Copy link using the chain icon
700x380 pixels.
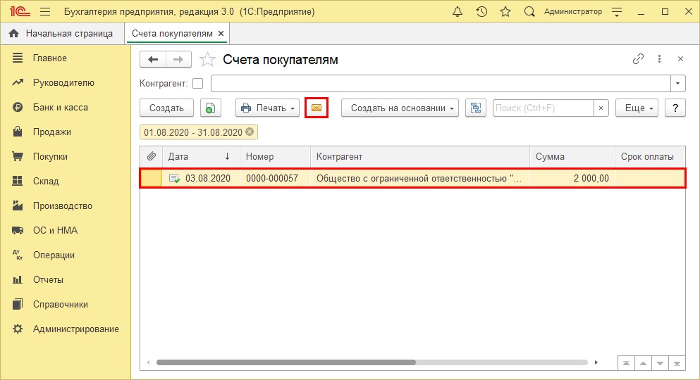pos(638,59)
